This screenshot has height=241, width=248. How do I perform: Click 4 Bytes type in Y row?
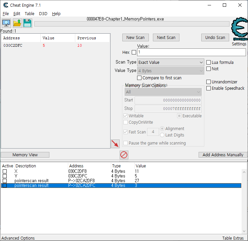click(118, 176)
